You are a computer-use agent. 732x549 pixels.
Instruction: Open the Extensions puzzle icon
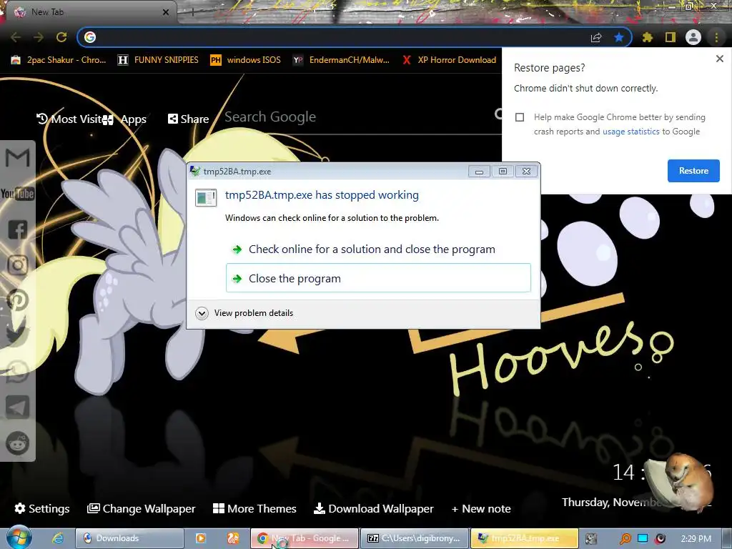[648, 37]
